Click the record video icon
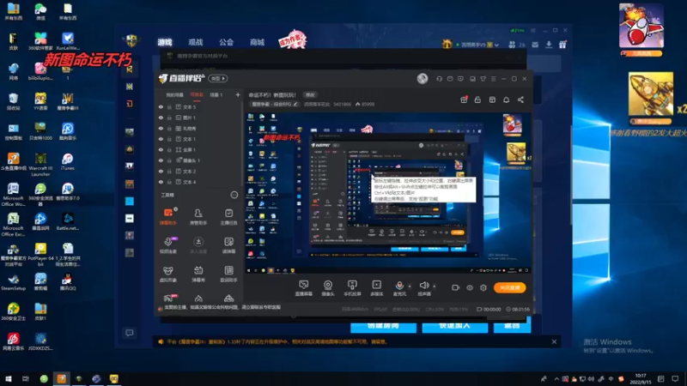 click(x=456, y=287)
